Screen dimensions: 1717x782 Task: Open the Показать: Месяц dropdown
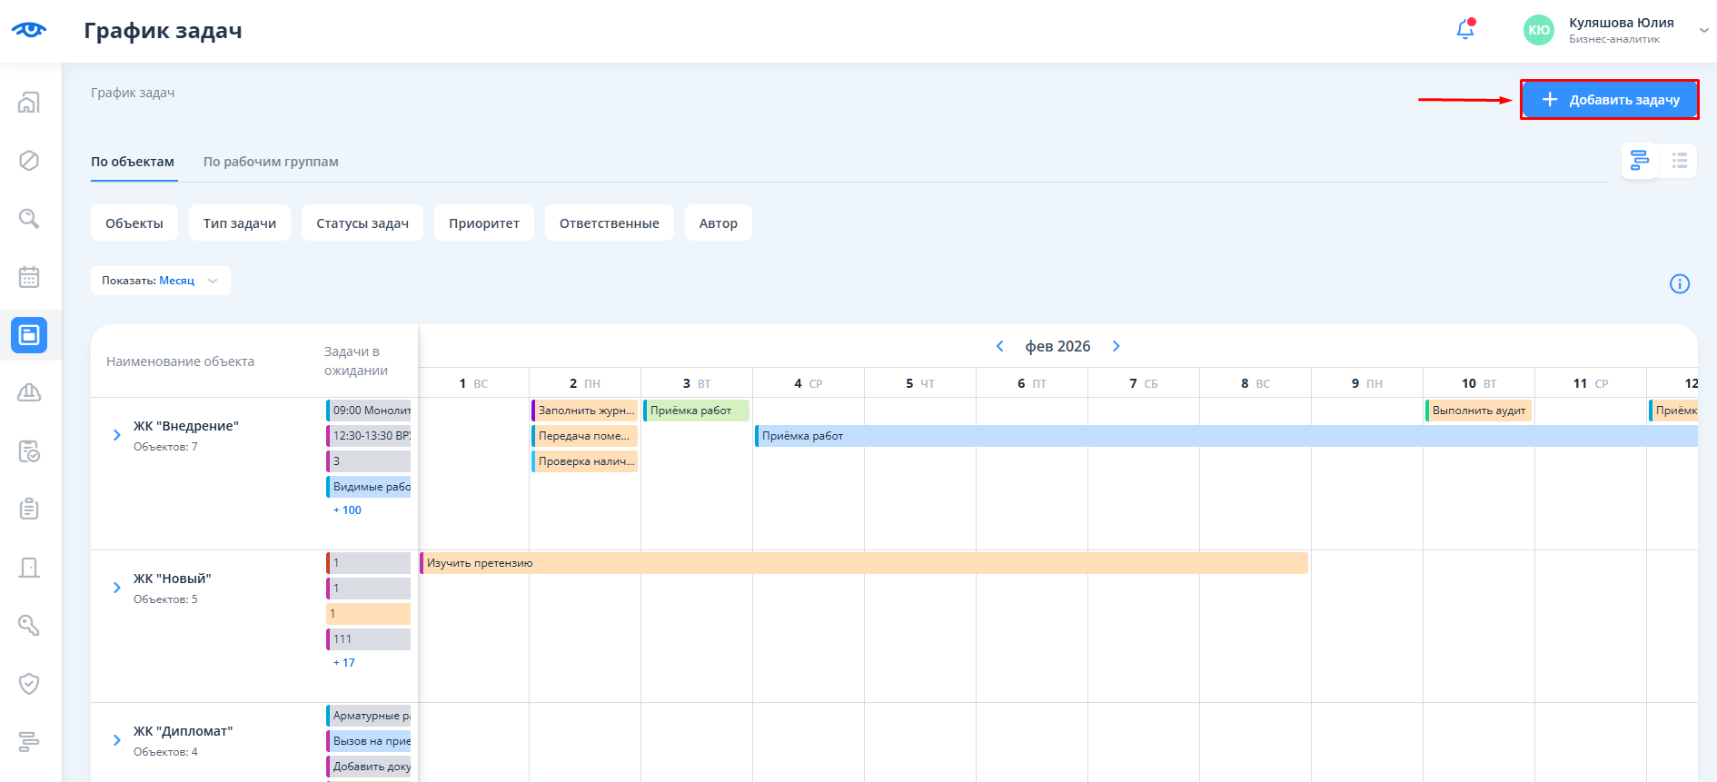point(160,281)
